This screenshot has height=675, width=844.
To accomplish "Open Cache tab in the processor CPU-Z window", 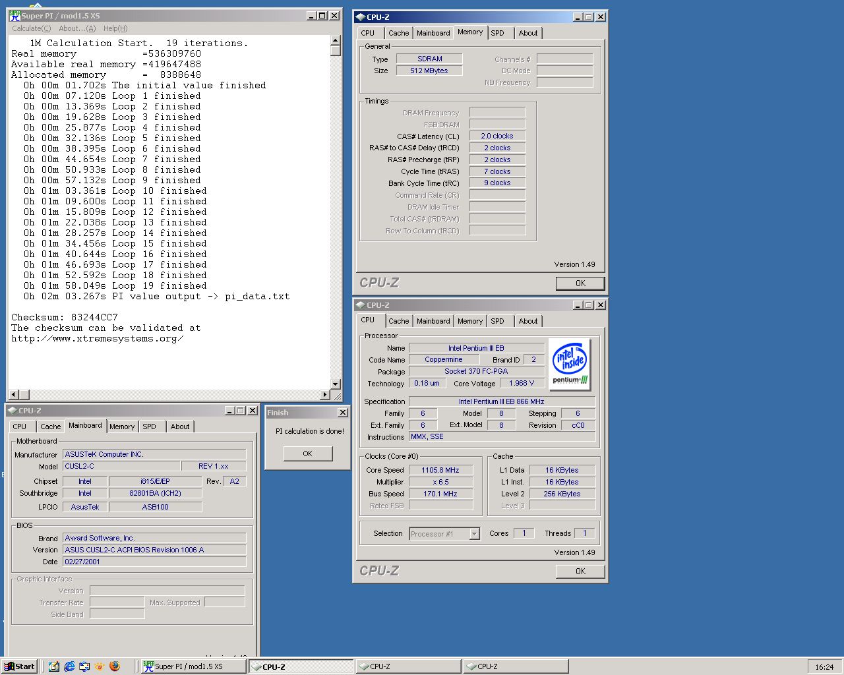I will (x=398, y=321).
